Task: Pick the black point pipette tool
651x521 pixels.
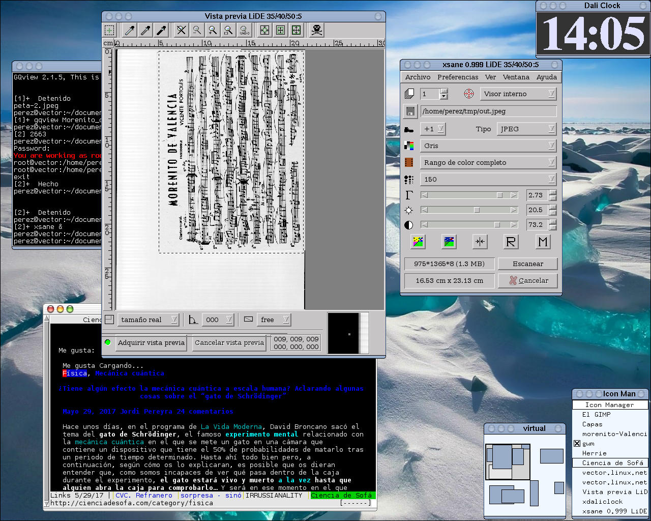Action: pos(161,30)
